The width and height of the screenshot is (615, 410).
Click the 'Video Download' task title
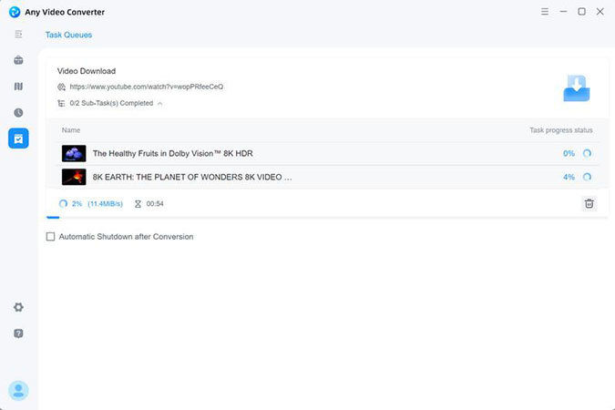(87, 71)
